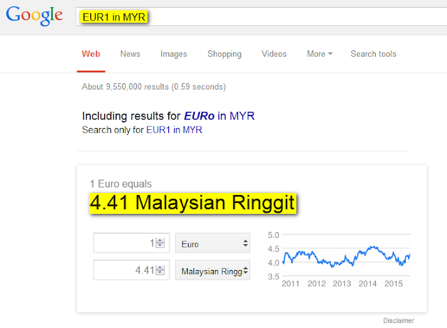Click the About 9,550,000 results text
This screenshot has width=447, height=328.
point(154,87)
